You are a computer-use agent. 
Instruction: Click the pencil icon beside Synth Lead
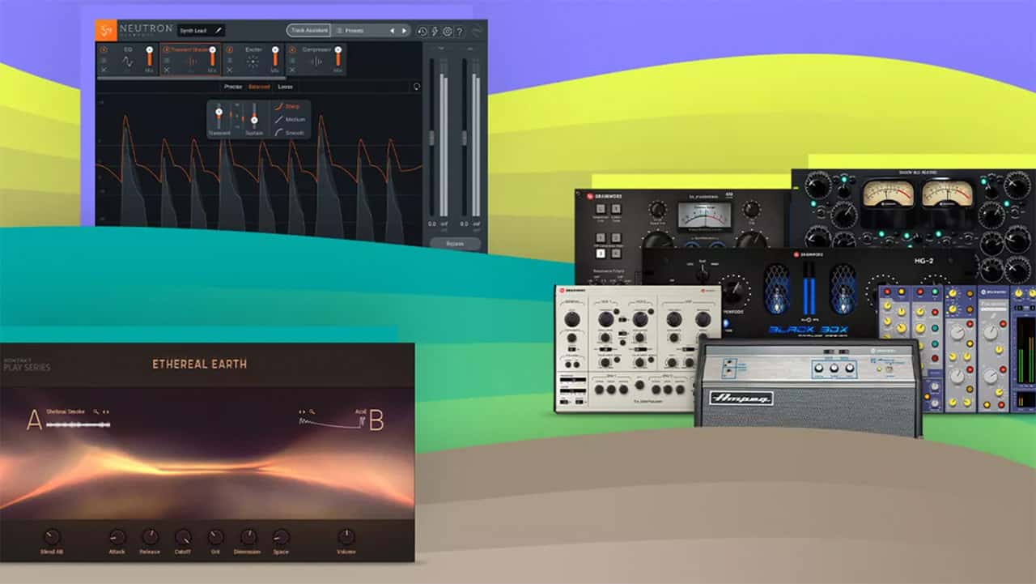218,31
